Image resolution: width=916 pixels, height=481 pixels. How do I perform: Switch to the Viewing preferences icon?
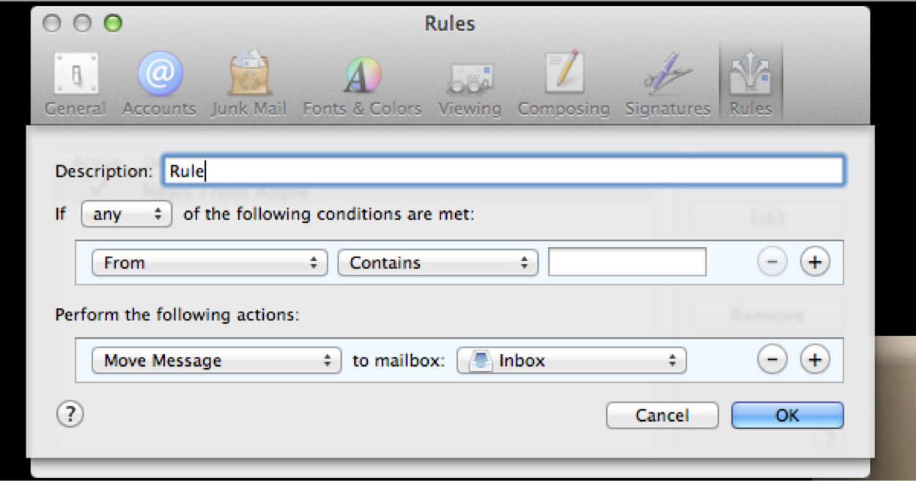(470, 83)
